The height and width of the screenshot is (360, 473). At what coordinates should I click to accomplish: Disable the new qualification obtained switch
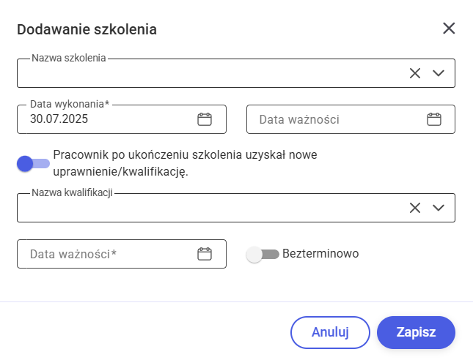[x=33, y=163]
